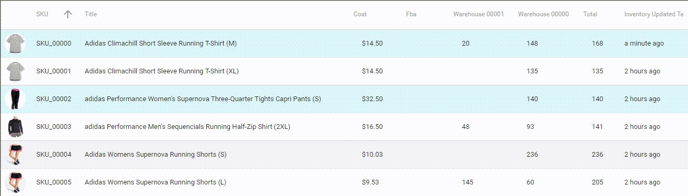This screenshot has width=688, height=196.
Task: Click the Fba column header
Action: pos(411,14)
